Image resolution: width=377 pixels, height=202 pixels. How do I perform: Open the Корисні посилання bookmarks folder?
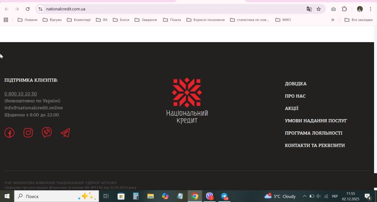click(x=206, y=20)
